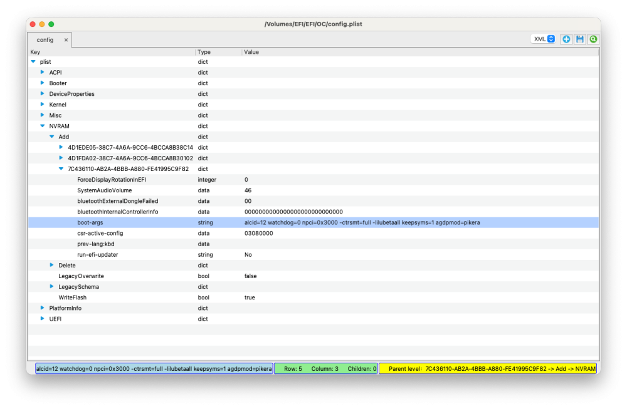Expand the PlatformInfo dict
Image resolution: width=627 pixels, height=409 pixels.
[43, 308]
